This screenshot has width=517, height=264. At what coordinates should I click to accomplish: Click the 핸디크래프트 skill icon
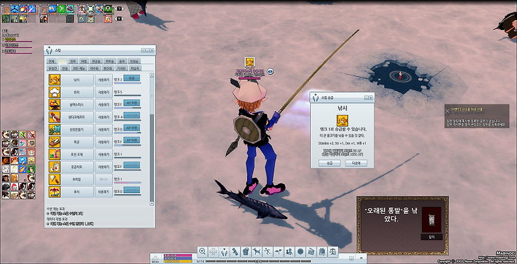click(54, 117)
